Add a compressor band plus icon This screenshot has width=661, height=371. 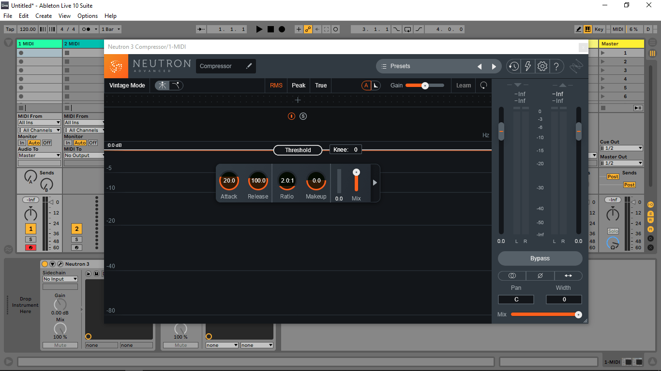click(298, 100)
